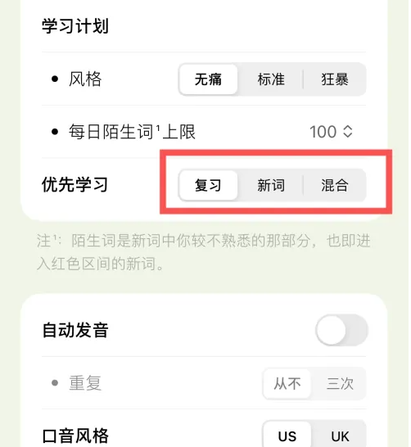This screenshot has width=411, height=447.
Task: Click the 100 daily limit value
Action: click(323, 132)
